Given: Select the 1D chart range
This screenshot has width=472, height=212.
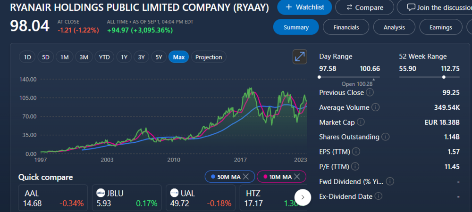Looking at the screenshot, I should pos(27,57).
